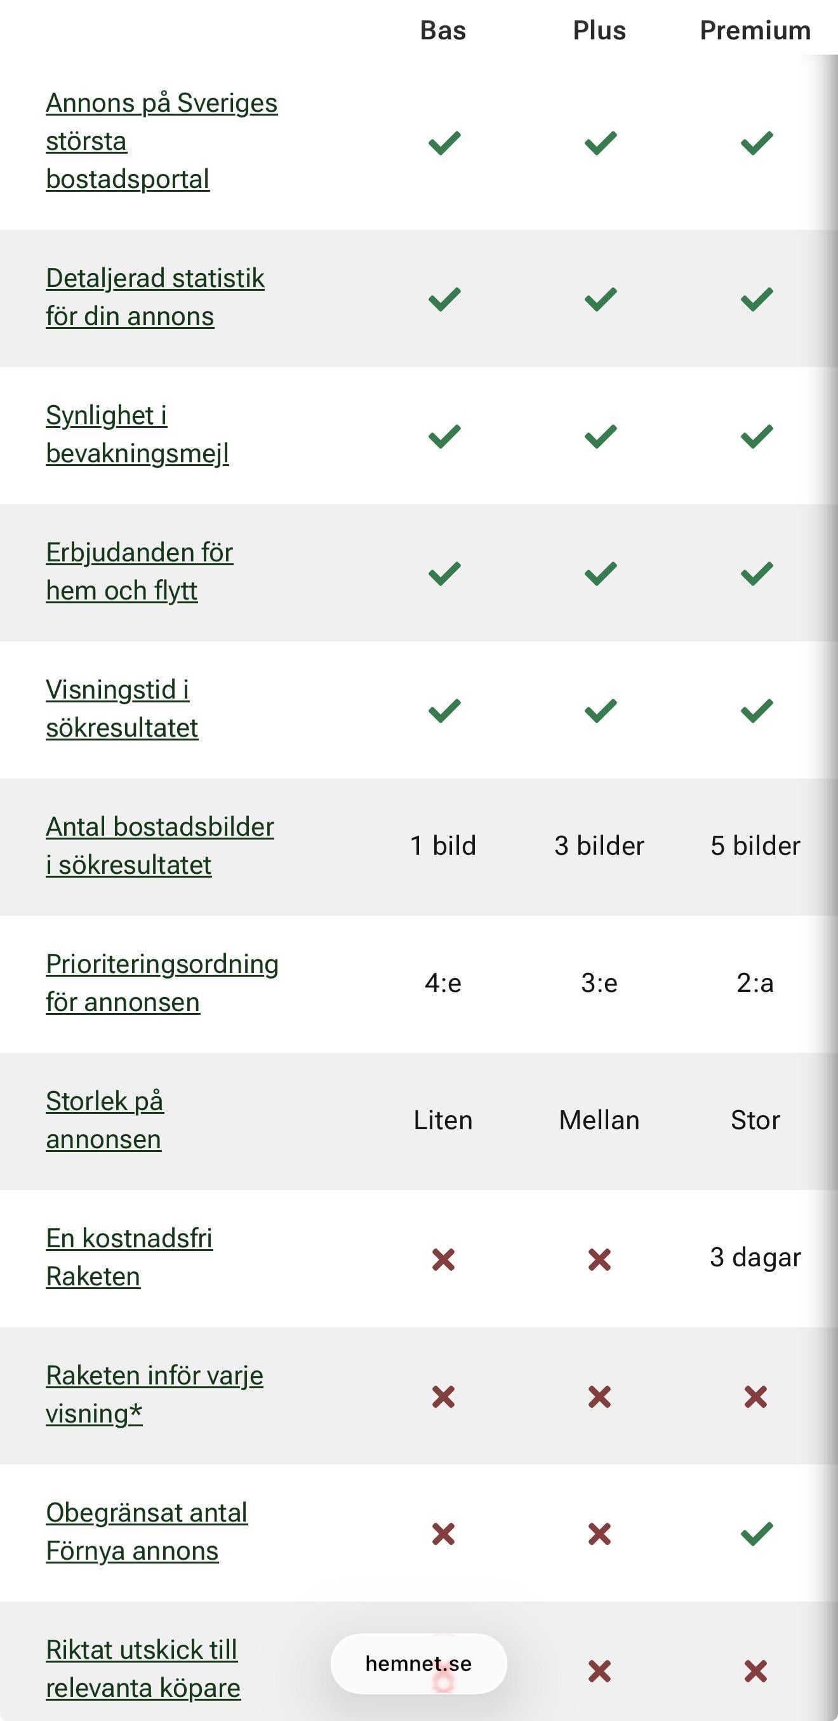
Task: Open the Prioriteringsordning för annonsen link
Action: pos(162,983)
